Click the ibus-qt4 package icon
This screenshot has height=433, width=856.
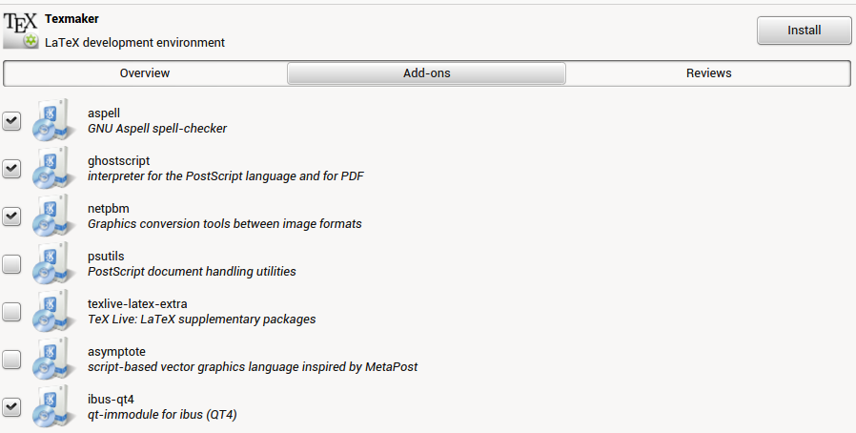point(53,407)
